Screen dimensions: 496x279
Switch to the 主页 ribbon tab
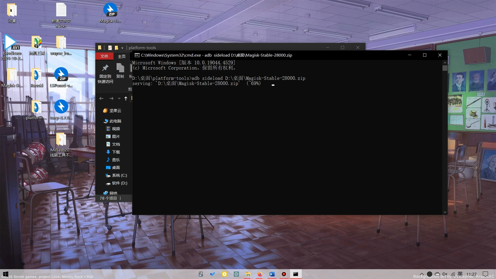[x=122, y=56]
